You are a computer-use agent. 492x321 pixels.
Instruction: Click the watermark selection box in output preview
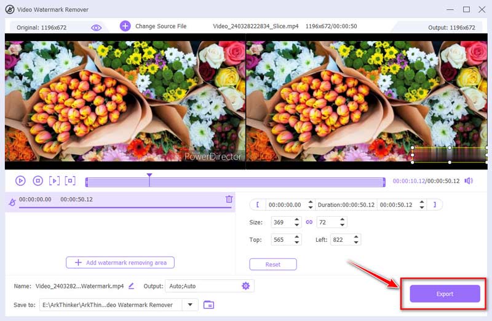tap(450, 155)
